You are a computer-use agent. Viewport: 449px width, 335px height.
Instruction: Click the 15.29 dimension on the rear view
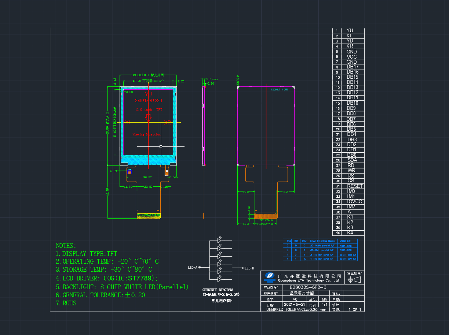(286, 191)
